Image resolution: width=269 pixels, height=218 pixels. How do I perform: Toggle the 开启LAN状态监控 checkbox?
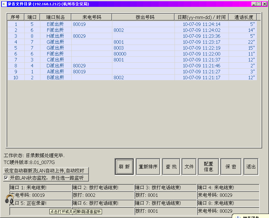coord(6,178)
